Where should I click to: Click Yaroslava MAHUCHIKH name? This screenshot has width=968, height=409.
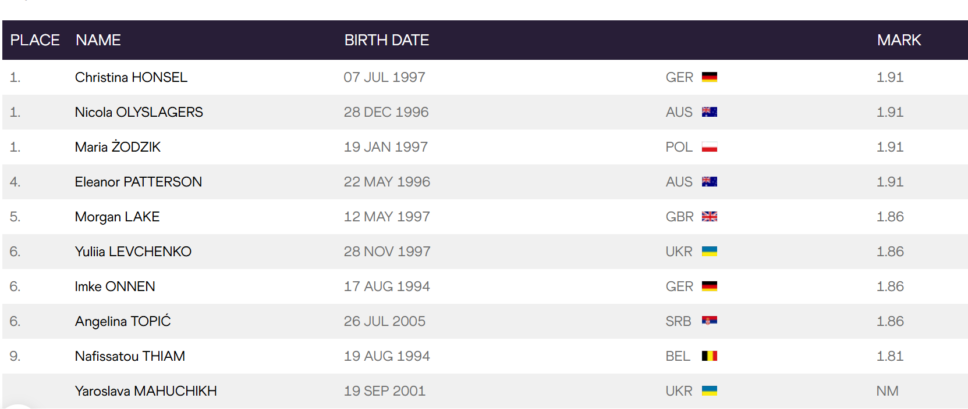coord(146,391)
